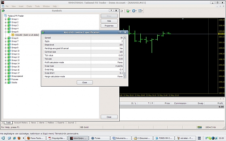This screenshot has width=226, height=141.
Task: Select XAUUSD Gold vs US dollar symbol
Action: click(x=27, y=35)
